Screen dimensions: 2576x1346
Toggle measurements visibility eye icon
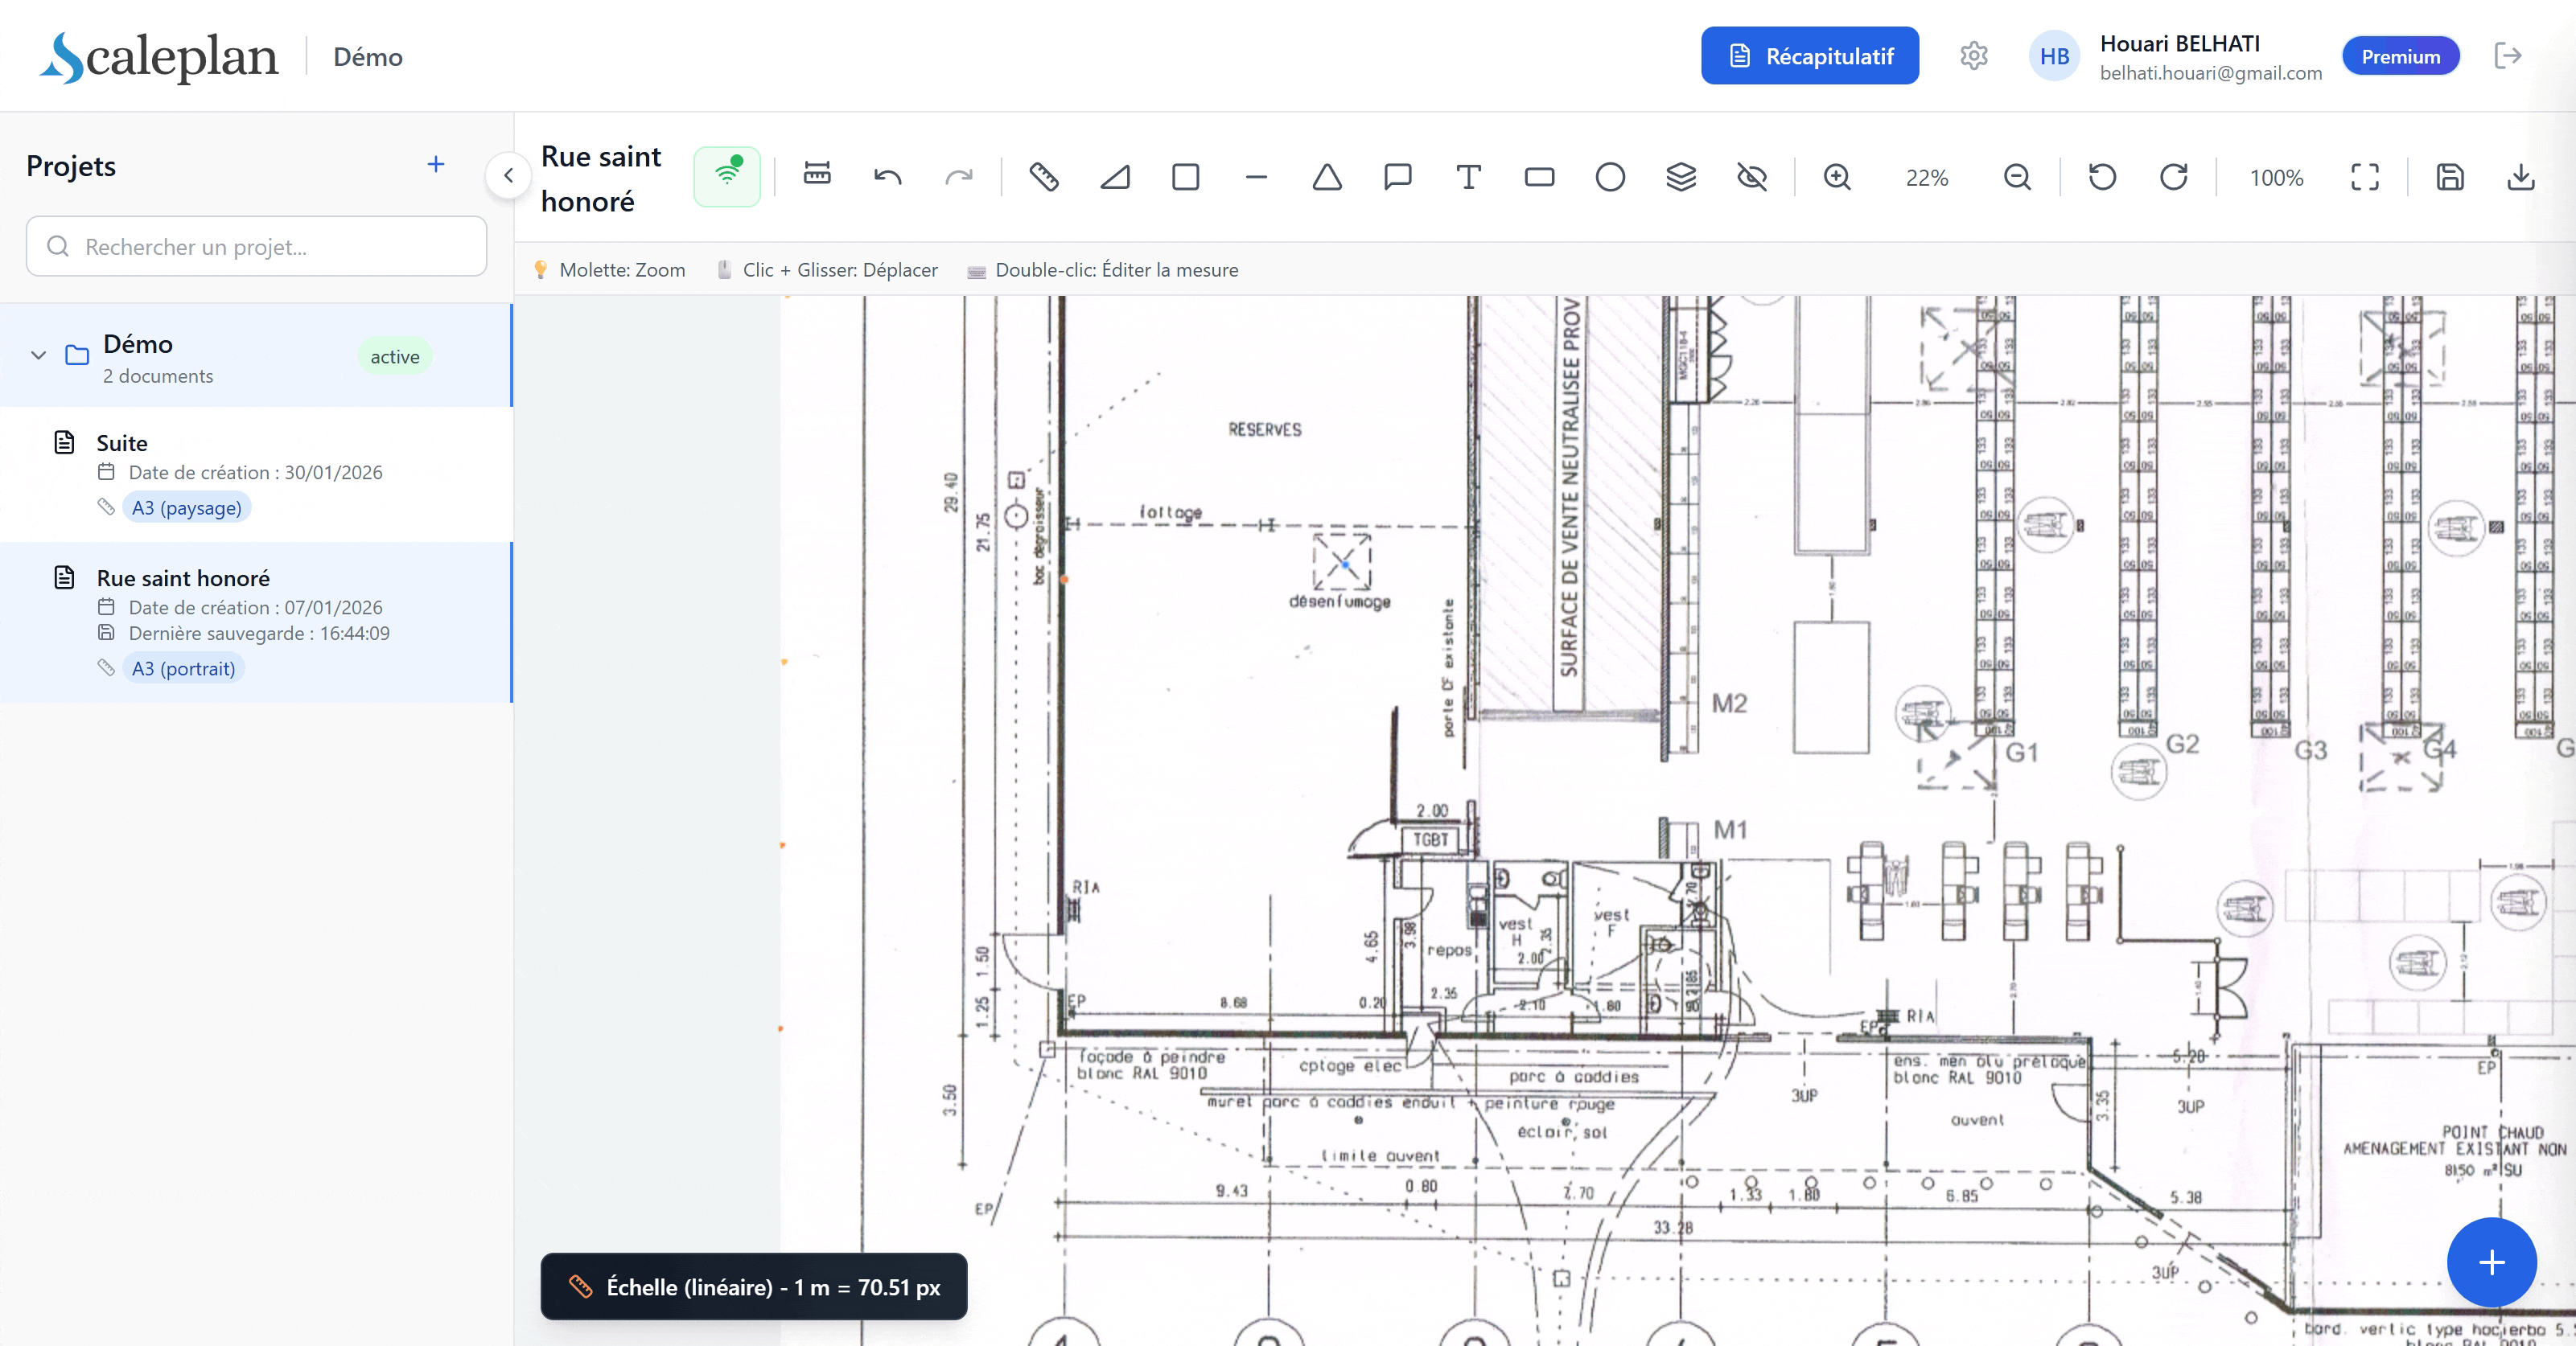[1751, 177]
